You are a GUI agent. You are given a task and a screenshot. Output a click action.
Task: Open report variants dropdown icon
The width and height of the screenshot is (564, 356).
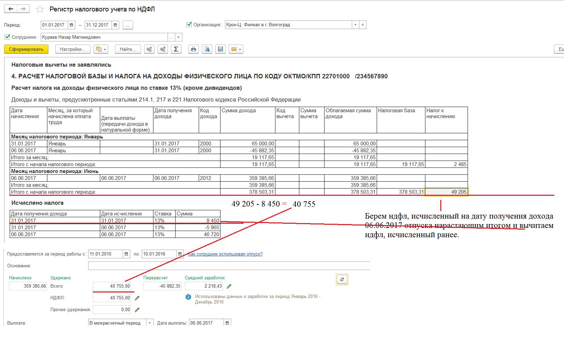click(x=101, y=49)
